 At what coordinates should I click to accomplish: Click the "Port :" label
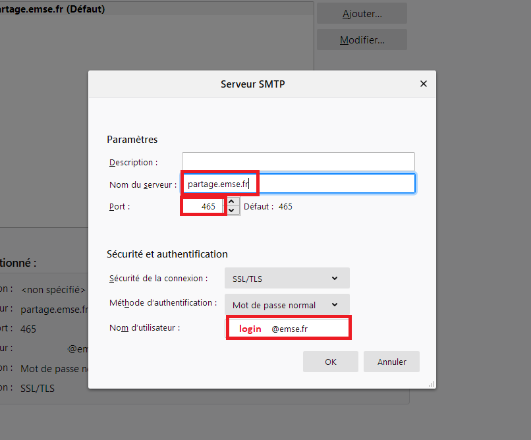click(120, 206)
